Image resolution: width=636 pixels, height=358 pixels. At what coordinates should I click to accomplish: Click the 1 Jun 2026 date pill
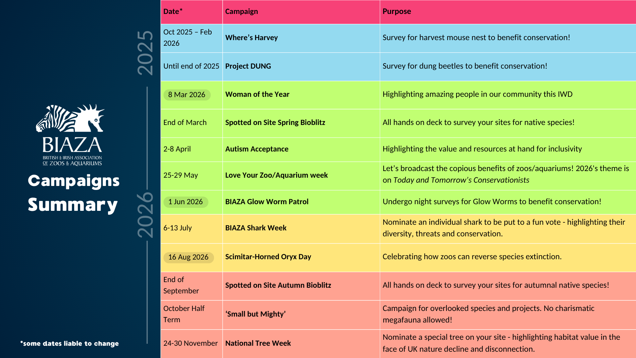tap(185, 202)
